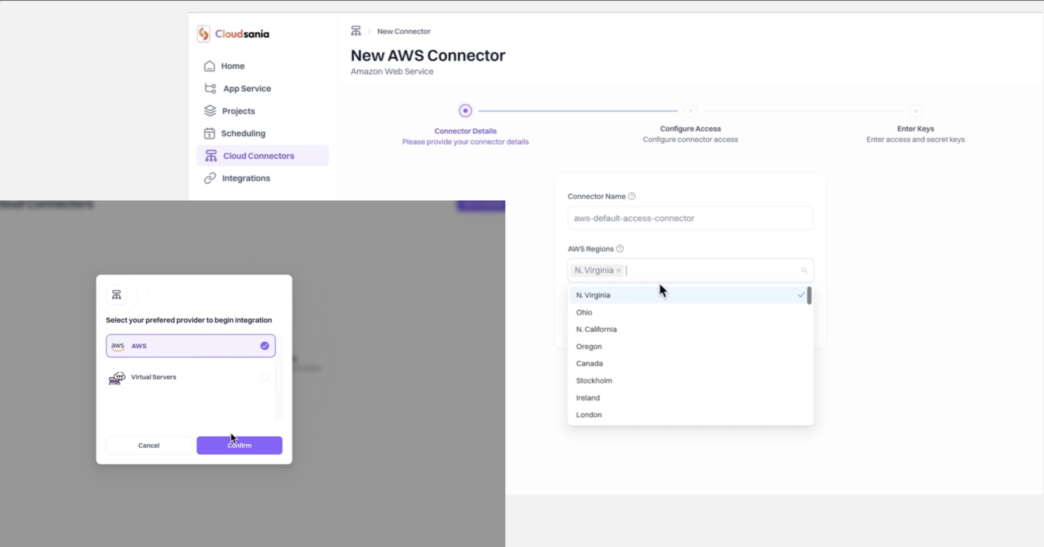Screen dimensions: 1044x547
Task: Choose Ohio from the regions dropdown
Action: 584,312
